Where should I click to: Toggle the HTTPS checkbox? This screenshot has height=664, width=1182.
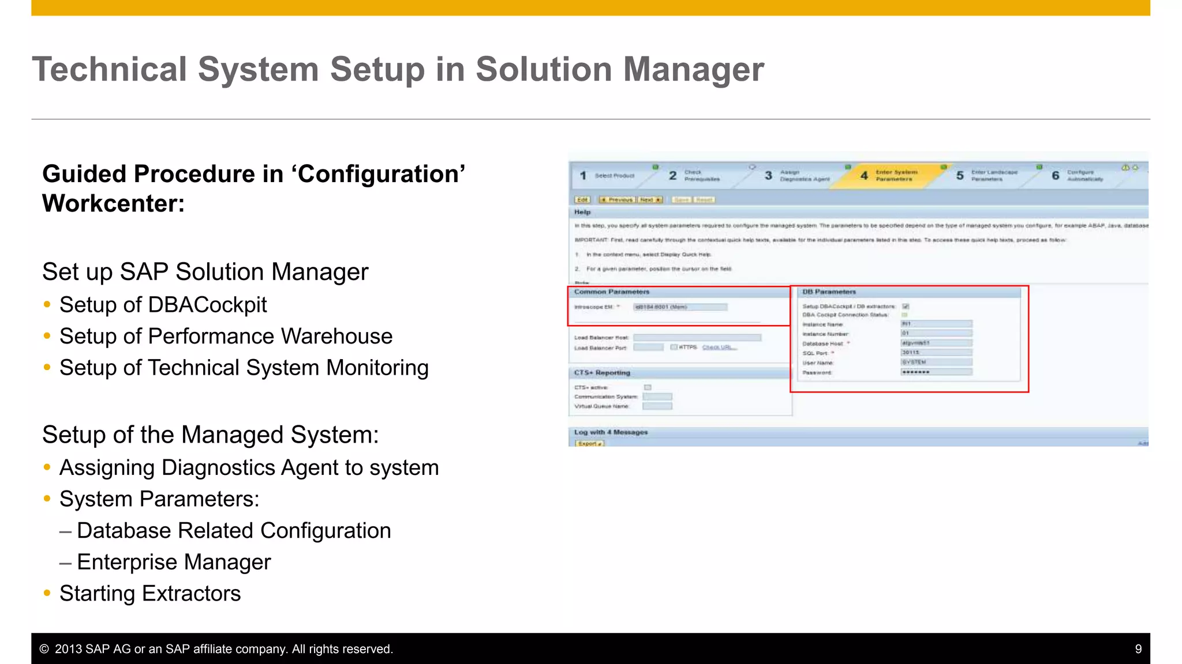click(674, 347)
